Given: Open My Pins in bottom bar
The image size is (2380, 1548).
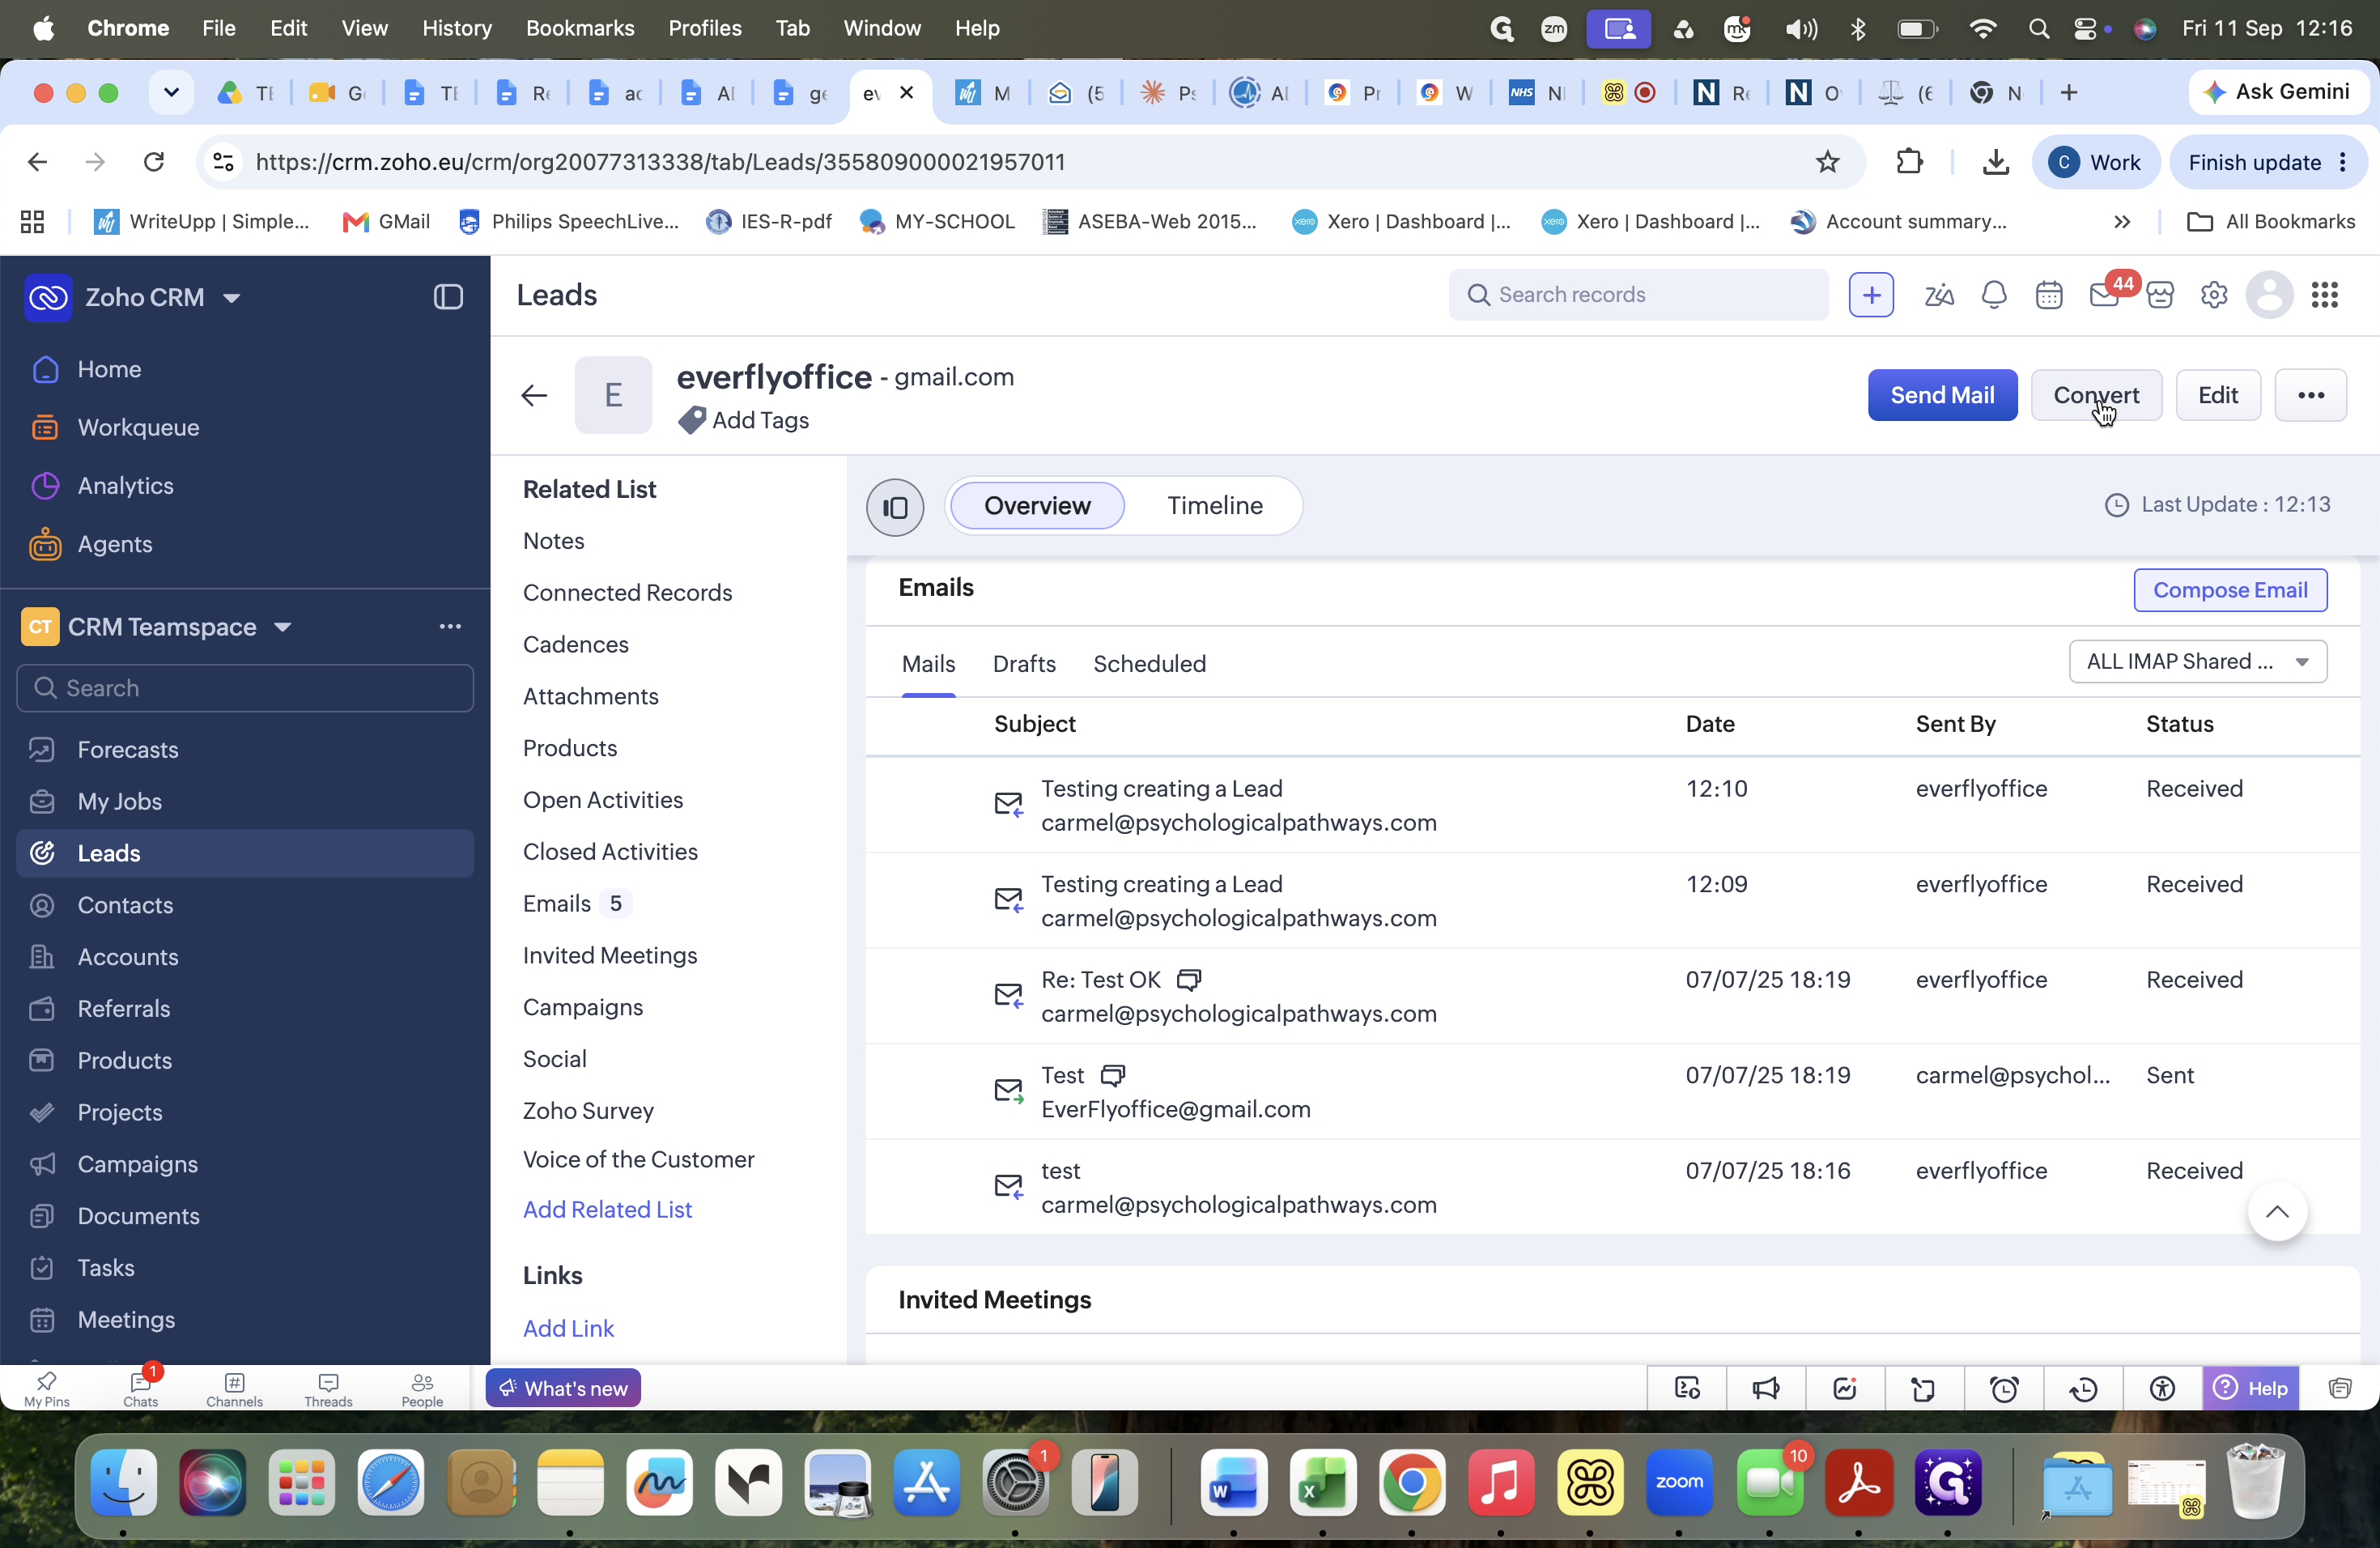Looking at the screenshot, I should 46,1389.
